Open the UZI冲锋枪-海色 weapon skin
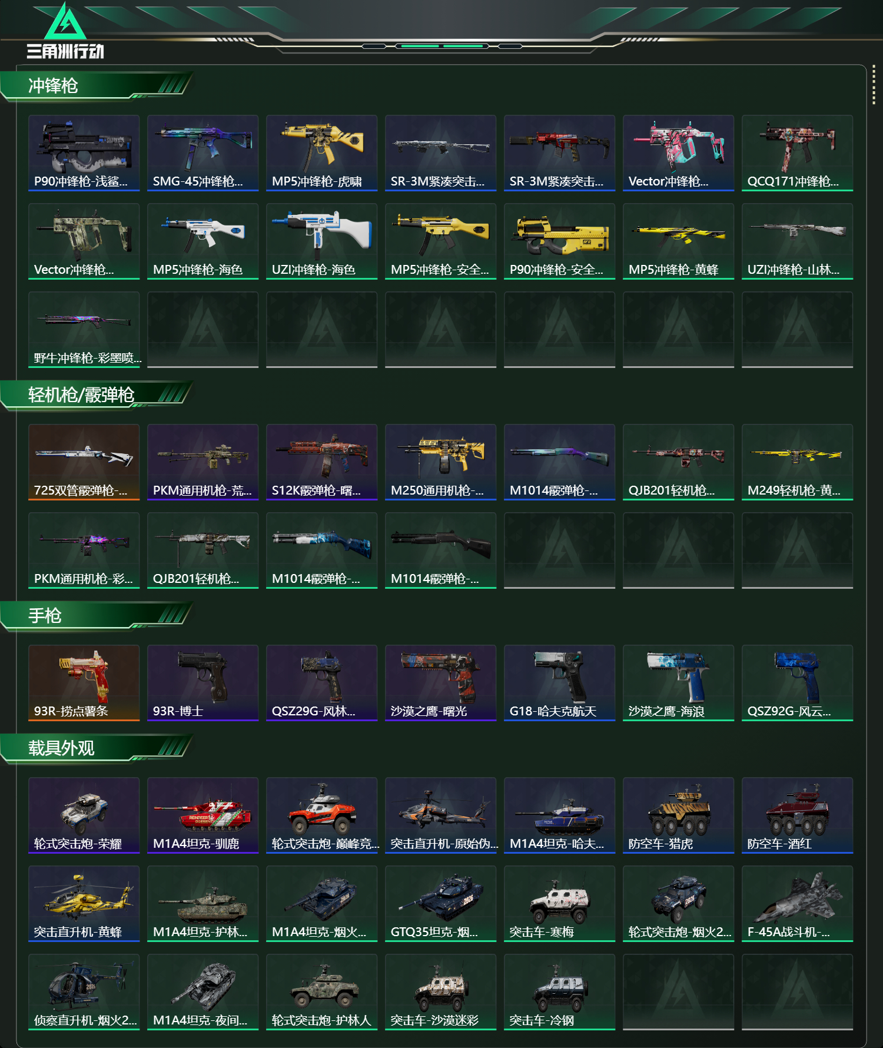The image size is (883, 1048). 321,241
